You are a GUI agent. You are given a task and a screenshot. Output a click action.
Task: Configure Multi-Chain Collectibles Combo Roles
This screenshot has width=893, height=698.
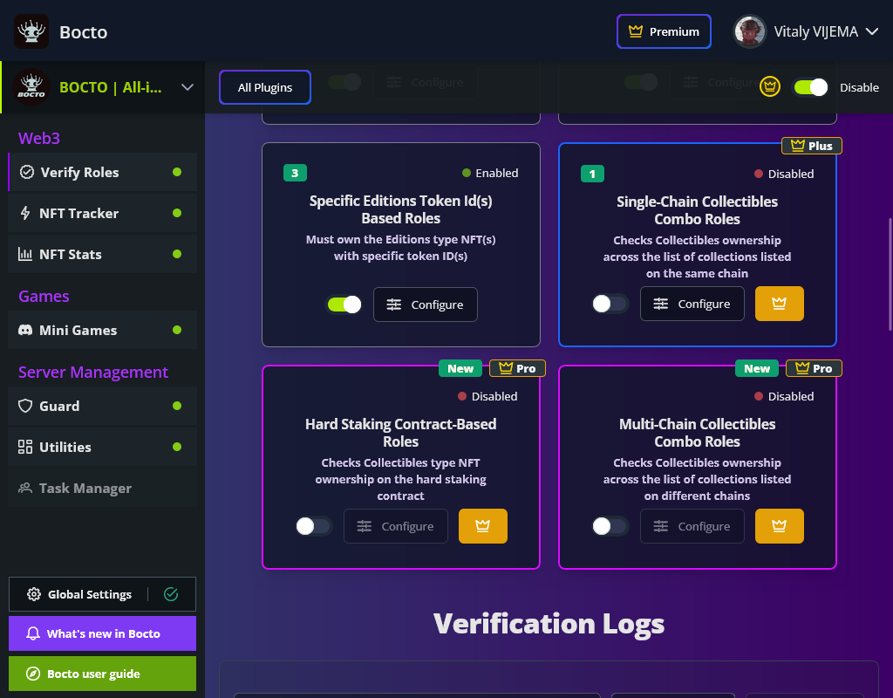pyautogui.click(x=692, y=526)
